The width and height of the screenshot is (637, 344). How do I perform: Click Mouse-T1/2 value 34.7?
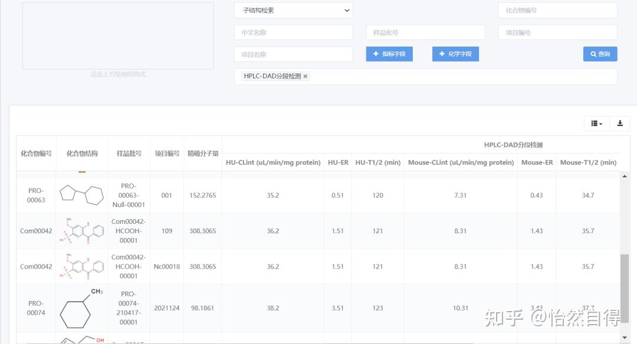pos(588,195)
